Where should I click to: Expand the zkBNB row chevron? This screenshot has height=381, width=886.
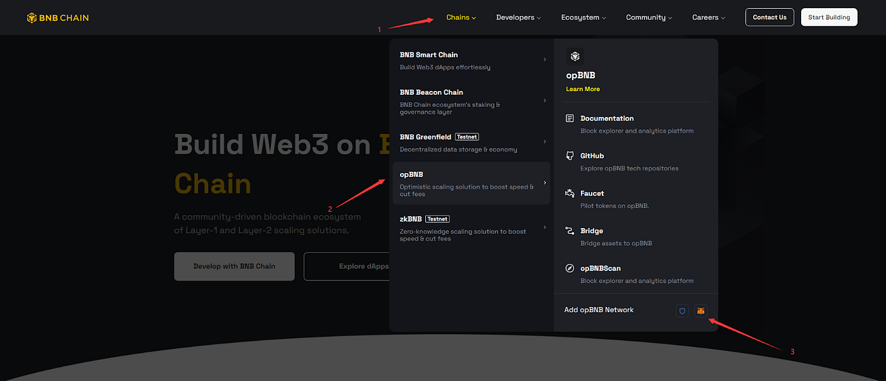[545, 227]
